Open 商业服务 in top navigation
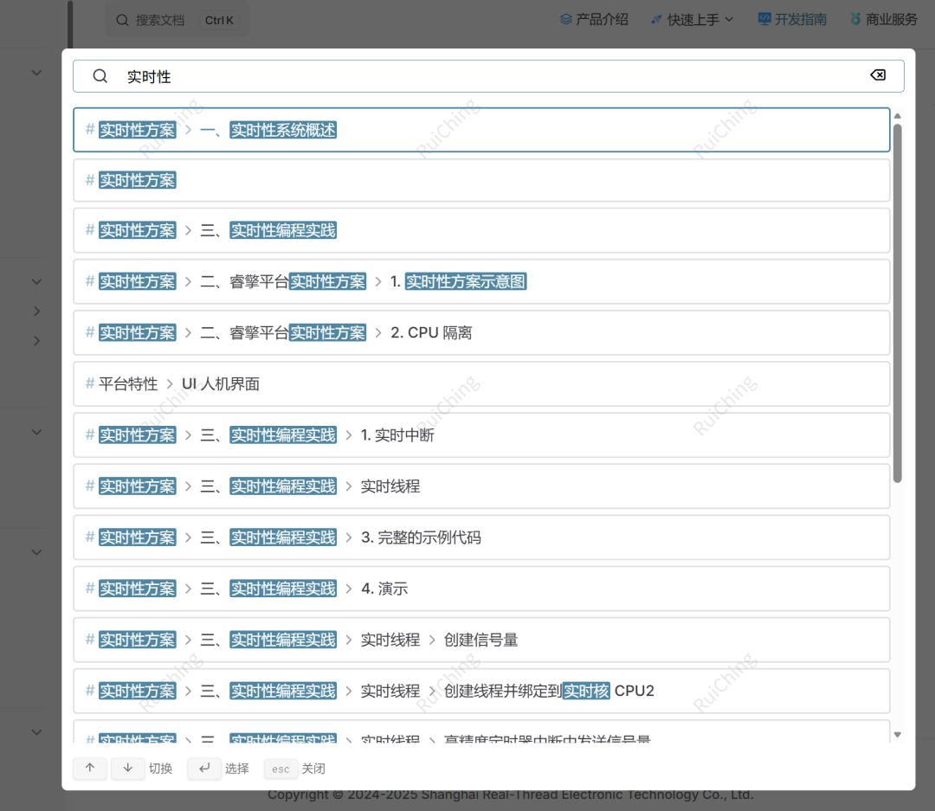 point(884,20)
